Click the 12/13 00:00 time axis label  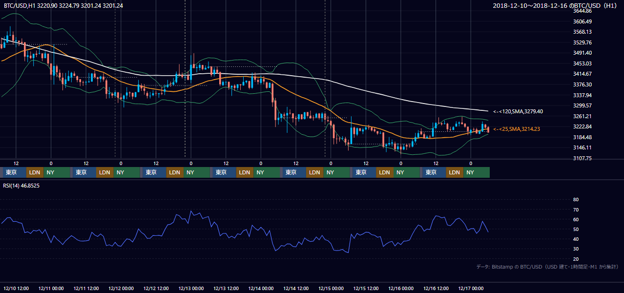point(191,289)
